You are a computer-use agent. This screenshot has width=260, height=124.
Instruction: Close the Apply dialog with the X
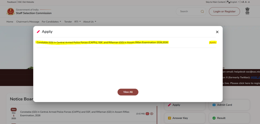point(217,32)
